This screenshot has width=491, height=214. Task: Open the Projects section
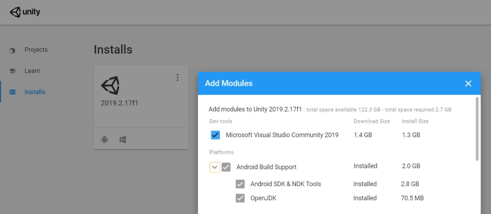pyautogui.click(x=36, y=50)
